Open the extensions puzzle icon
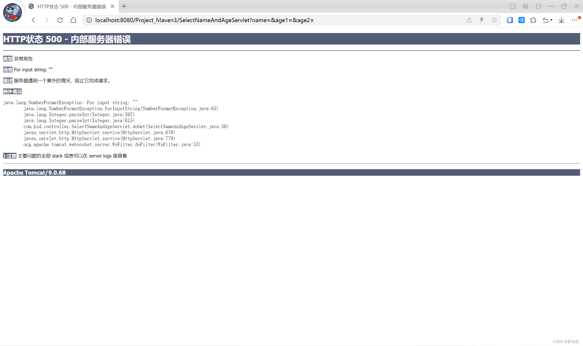The width and height of the screenshot is (583, 346). (533, 20)
